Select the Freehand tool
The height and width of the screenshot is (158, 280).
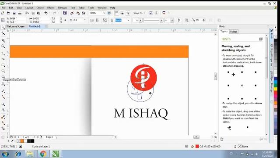tap(3, 54)
